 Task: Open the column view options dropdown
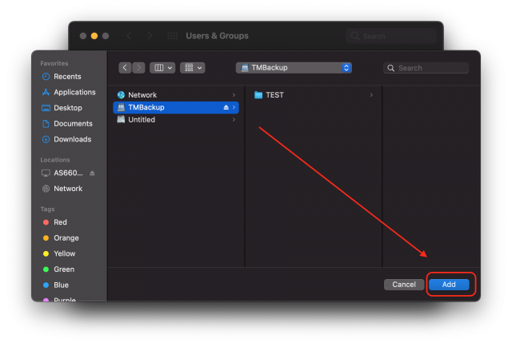coord(162,68)
